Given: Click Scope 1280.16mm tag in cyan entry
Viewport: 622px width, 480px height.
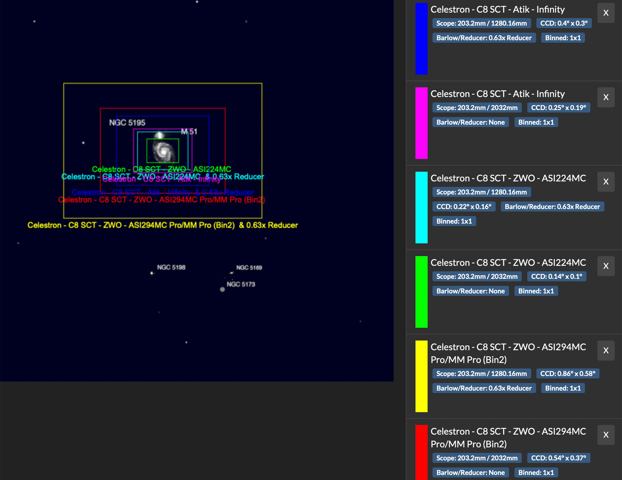Looking at the screenshot, I should point(481,192).
